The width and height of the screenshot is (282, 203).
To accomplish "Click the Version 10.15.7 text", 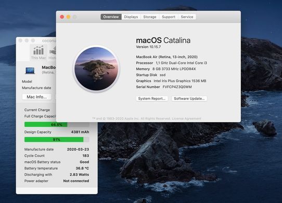I will [148, 47].
